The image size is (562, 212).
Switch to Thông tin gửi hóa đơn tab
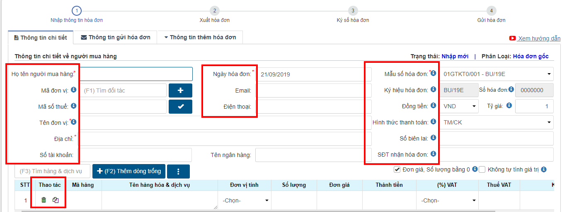[x=115, y=37]
